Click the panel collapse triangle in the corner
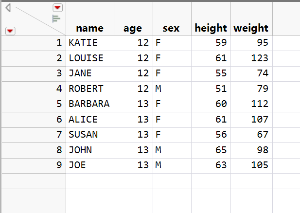Screen dimensions: 300x213 click(x=8, y=8)
